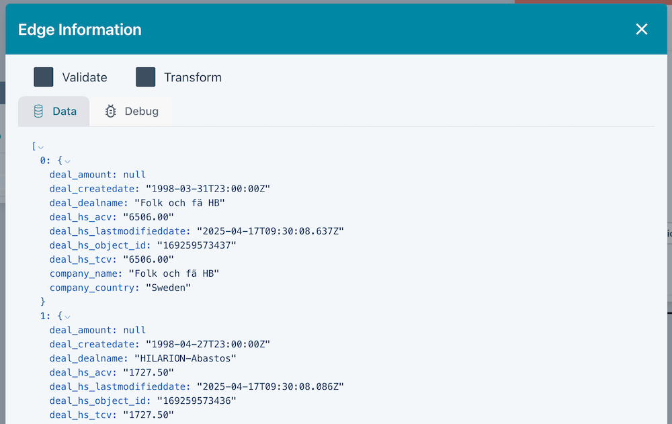Enable the Validate checkbox

pyautogui.click(x=44, y=77)
